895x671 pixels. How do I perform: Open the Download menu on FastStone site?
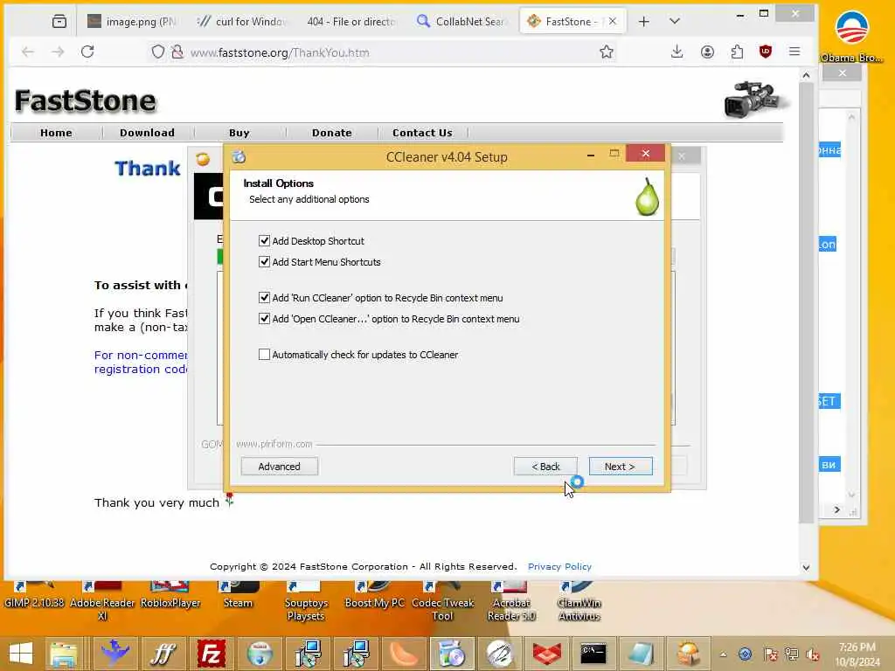click(147, 133)
